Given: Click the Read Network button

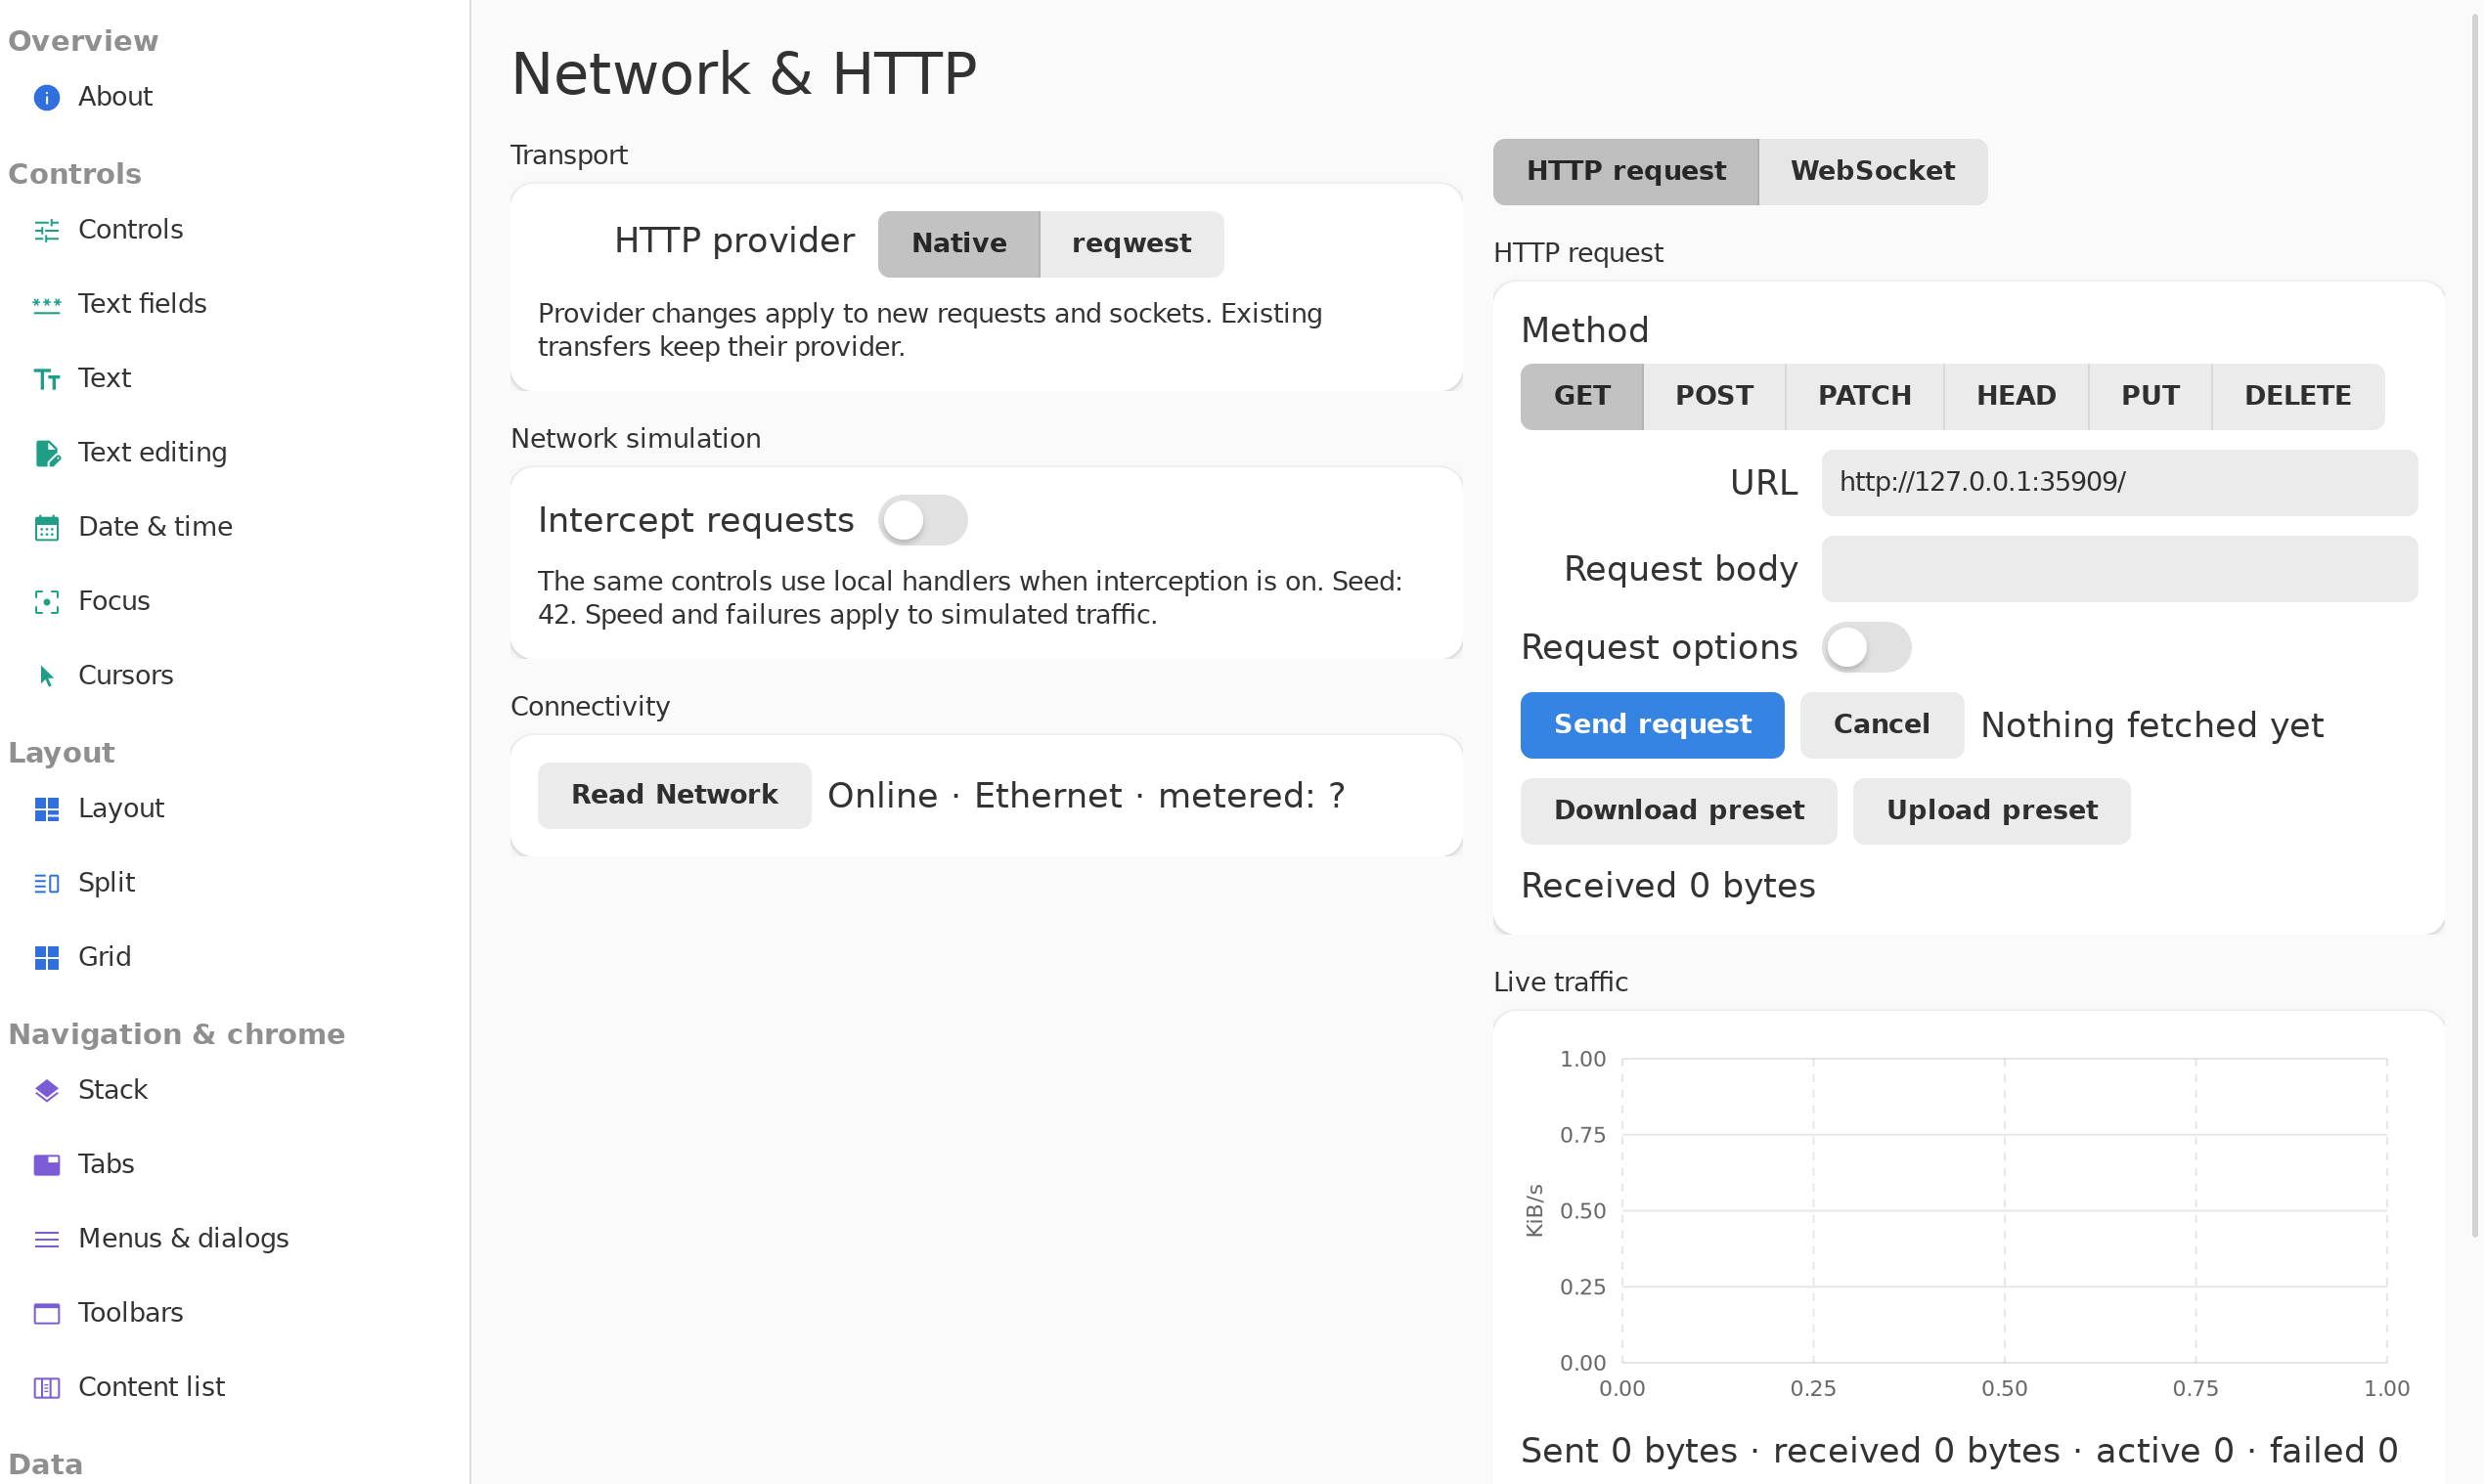Looking at the screenshot, I should [x=674, y=796].
